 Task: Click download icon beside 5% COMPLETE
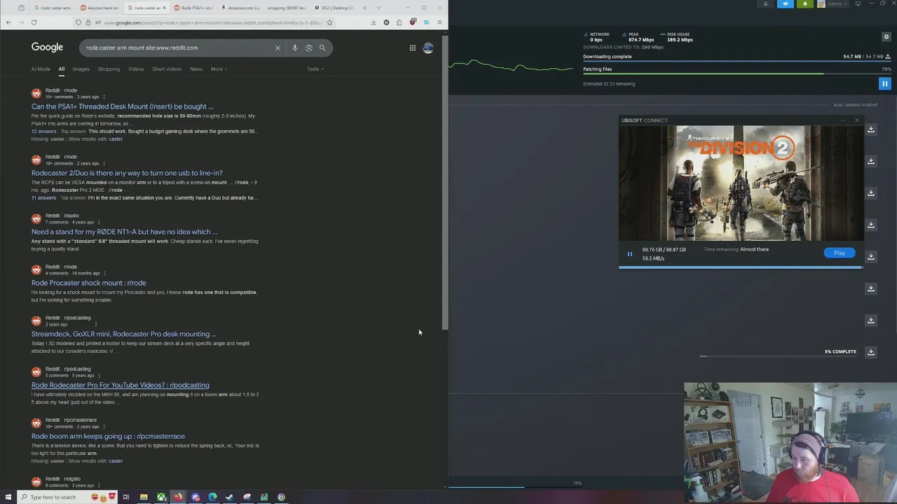point(871,352)
